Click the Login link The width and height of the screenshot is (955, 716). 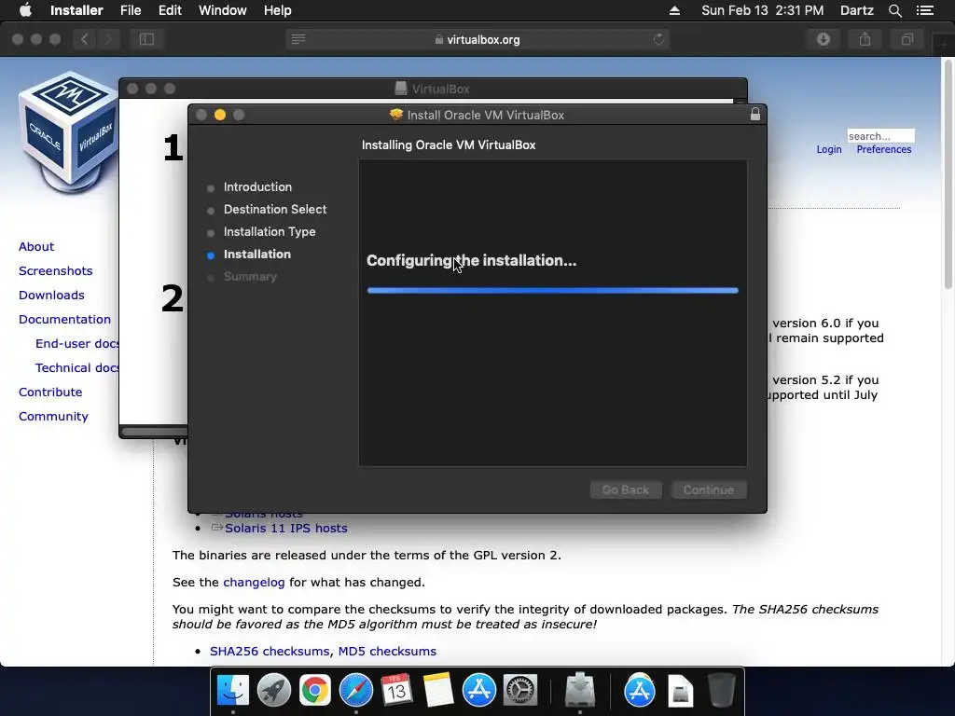829,150
